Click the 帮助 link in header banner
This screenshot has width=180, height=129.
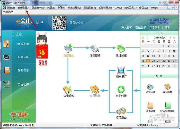(x=168, y=28)
